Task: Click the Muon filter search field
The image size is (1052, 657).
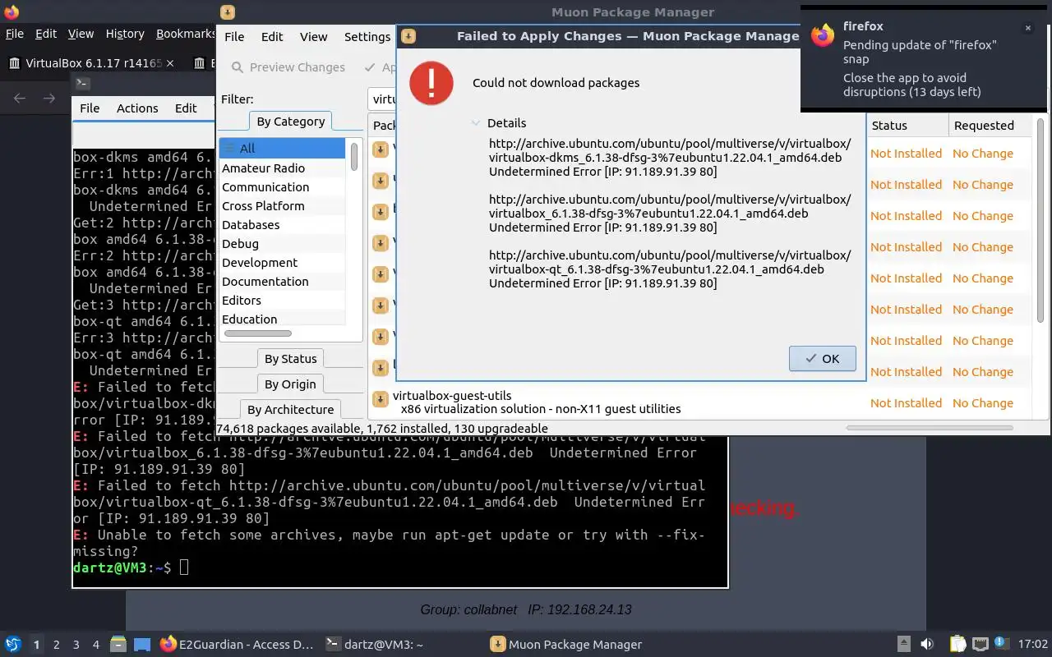Action: tap(382, 99)
